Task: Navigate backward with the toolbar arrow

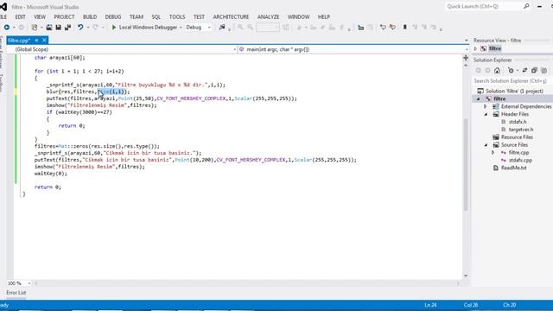Action: [7, 27]
